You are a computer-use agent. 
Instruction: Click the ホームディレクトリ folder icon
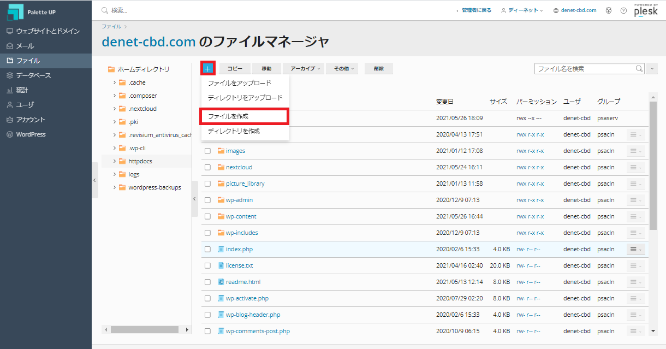(x=111, y=69)
